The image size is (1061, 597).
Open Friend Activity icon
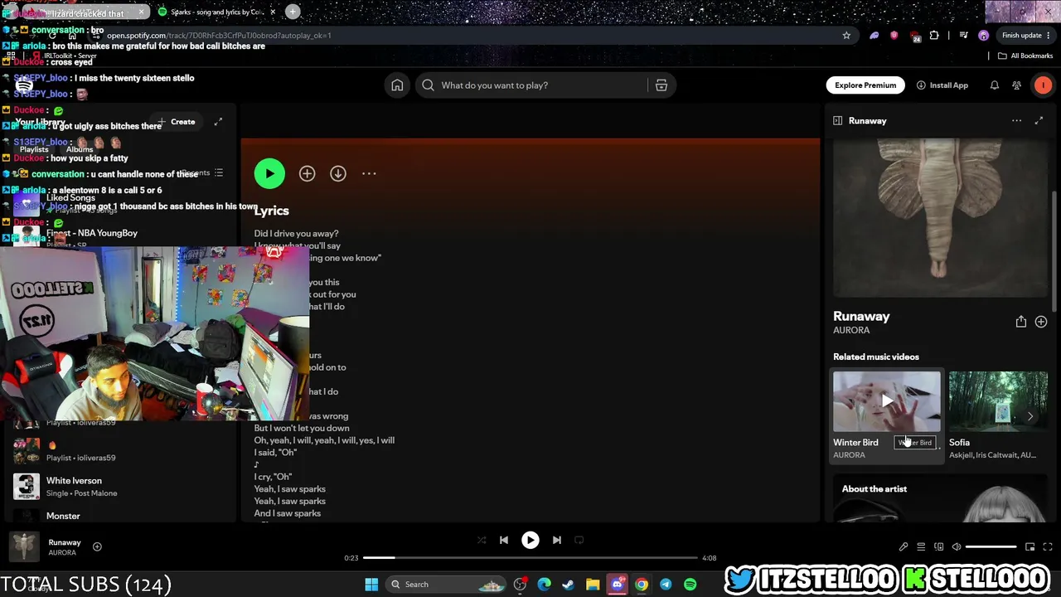coord(1017,85)
